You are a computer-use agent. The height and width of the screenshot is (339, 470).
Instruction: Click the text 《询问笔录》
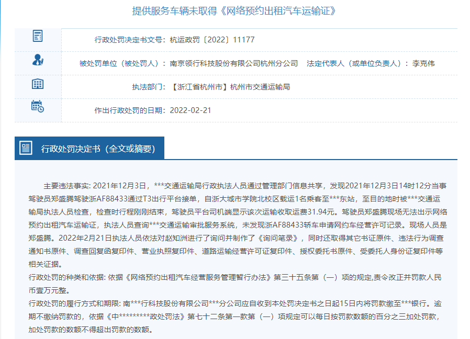[277, 238]
